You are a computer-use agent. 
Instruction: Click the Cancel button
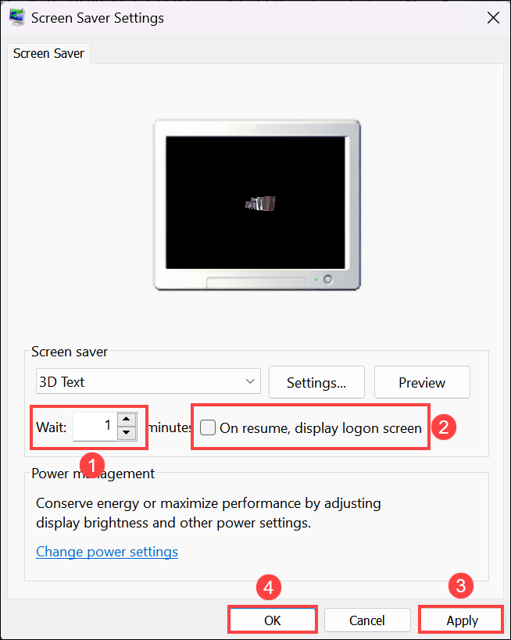pos(367,620)
